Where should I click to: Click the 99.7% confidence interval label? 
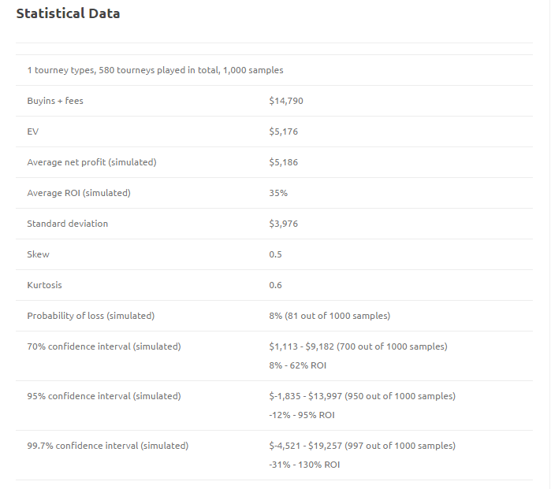[x=108, y=446]
